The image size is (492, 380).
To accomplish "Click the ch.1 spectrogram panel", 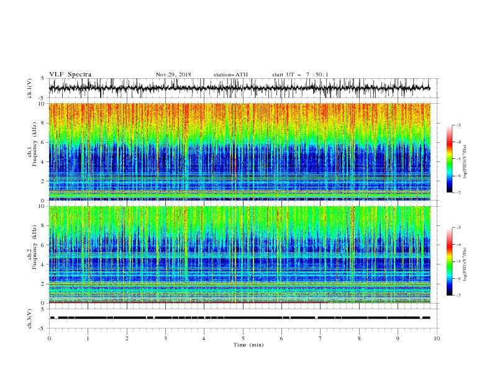I will click(239, 152).
